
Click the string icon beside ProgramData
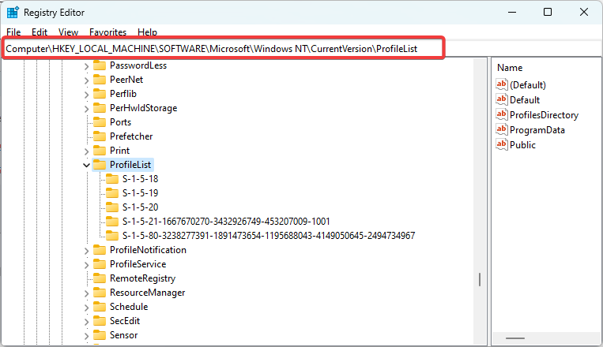pyautogui.click(x=502, y=129)
